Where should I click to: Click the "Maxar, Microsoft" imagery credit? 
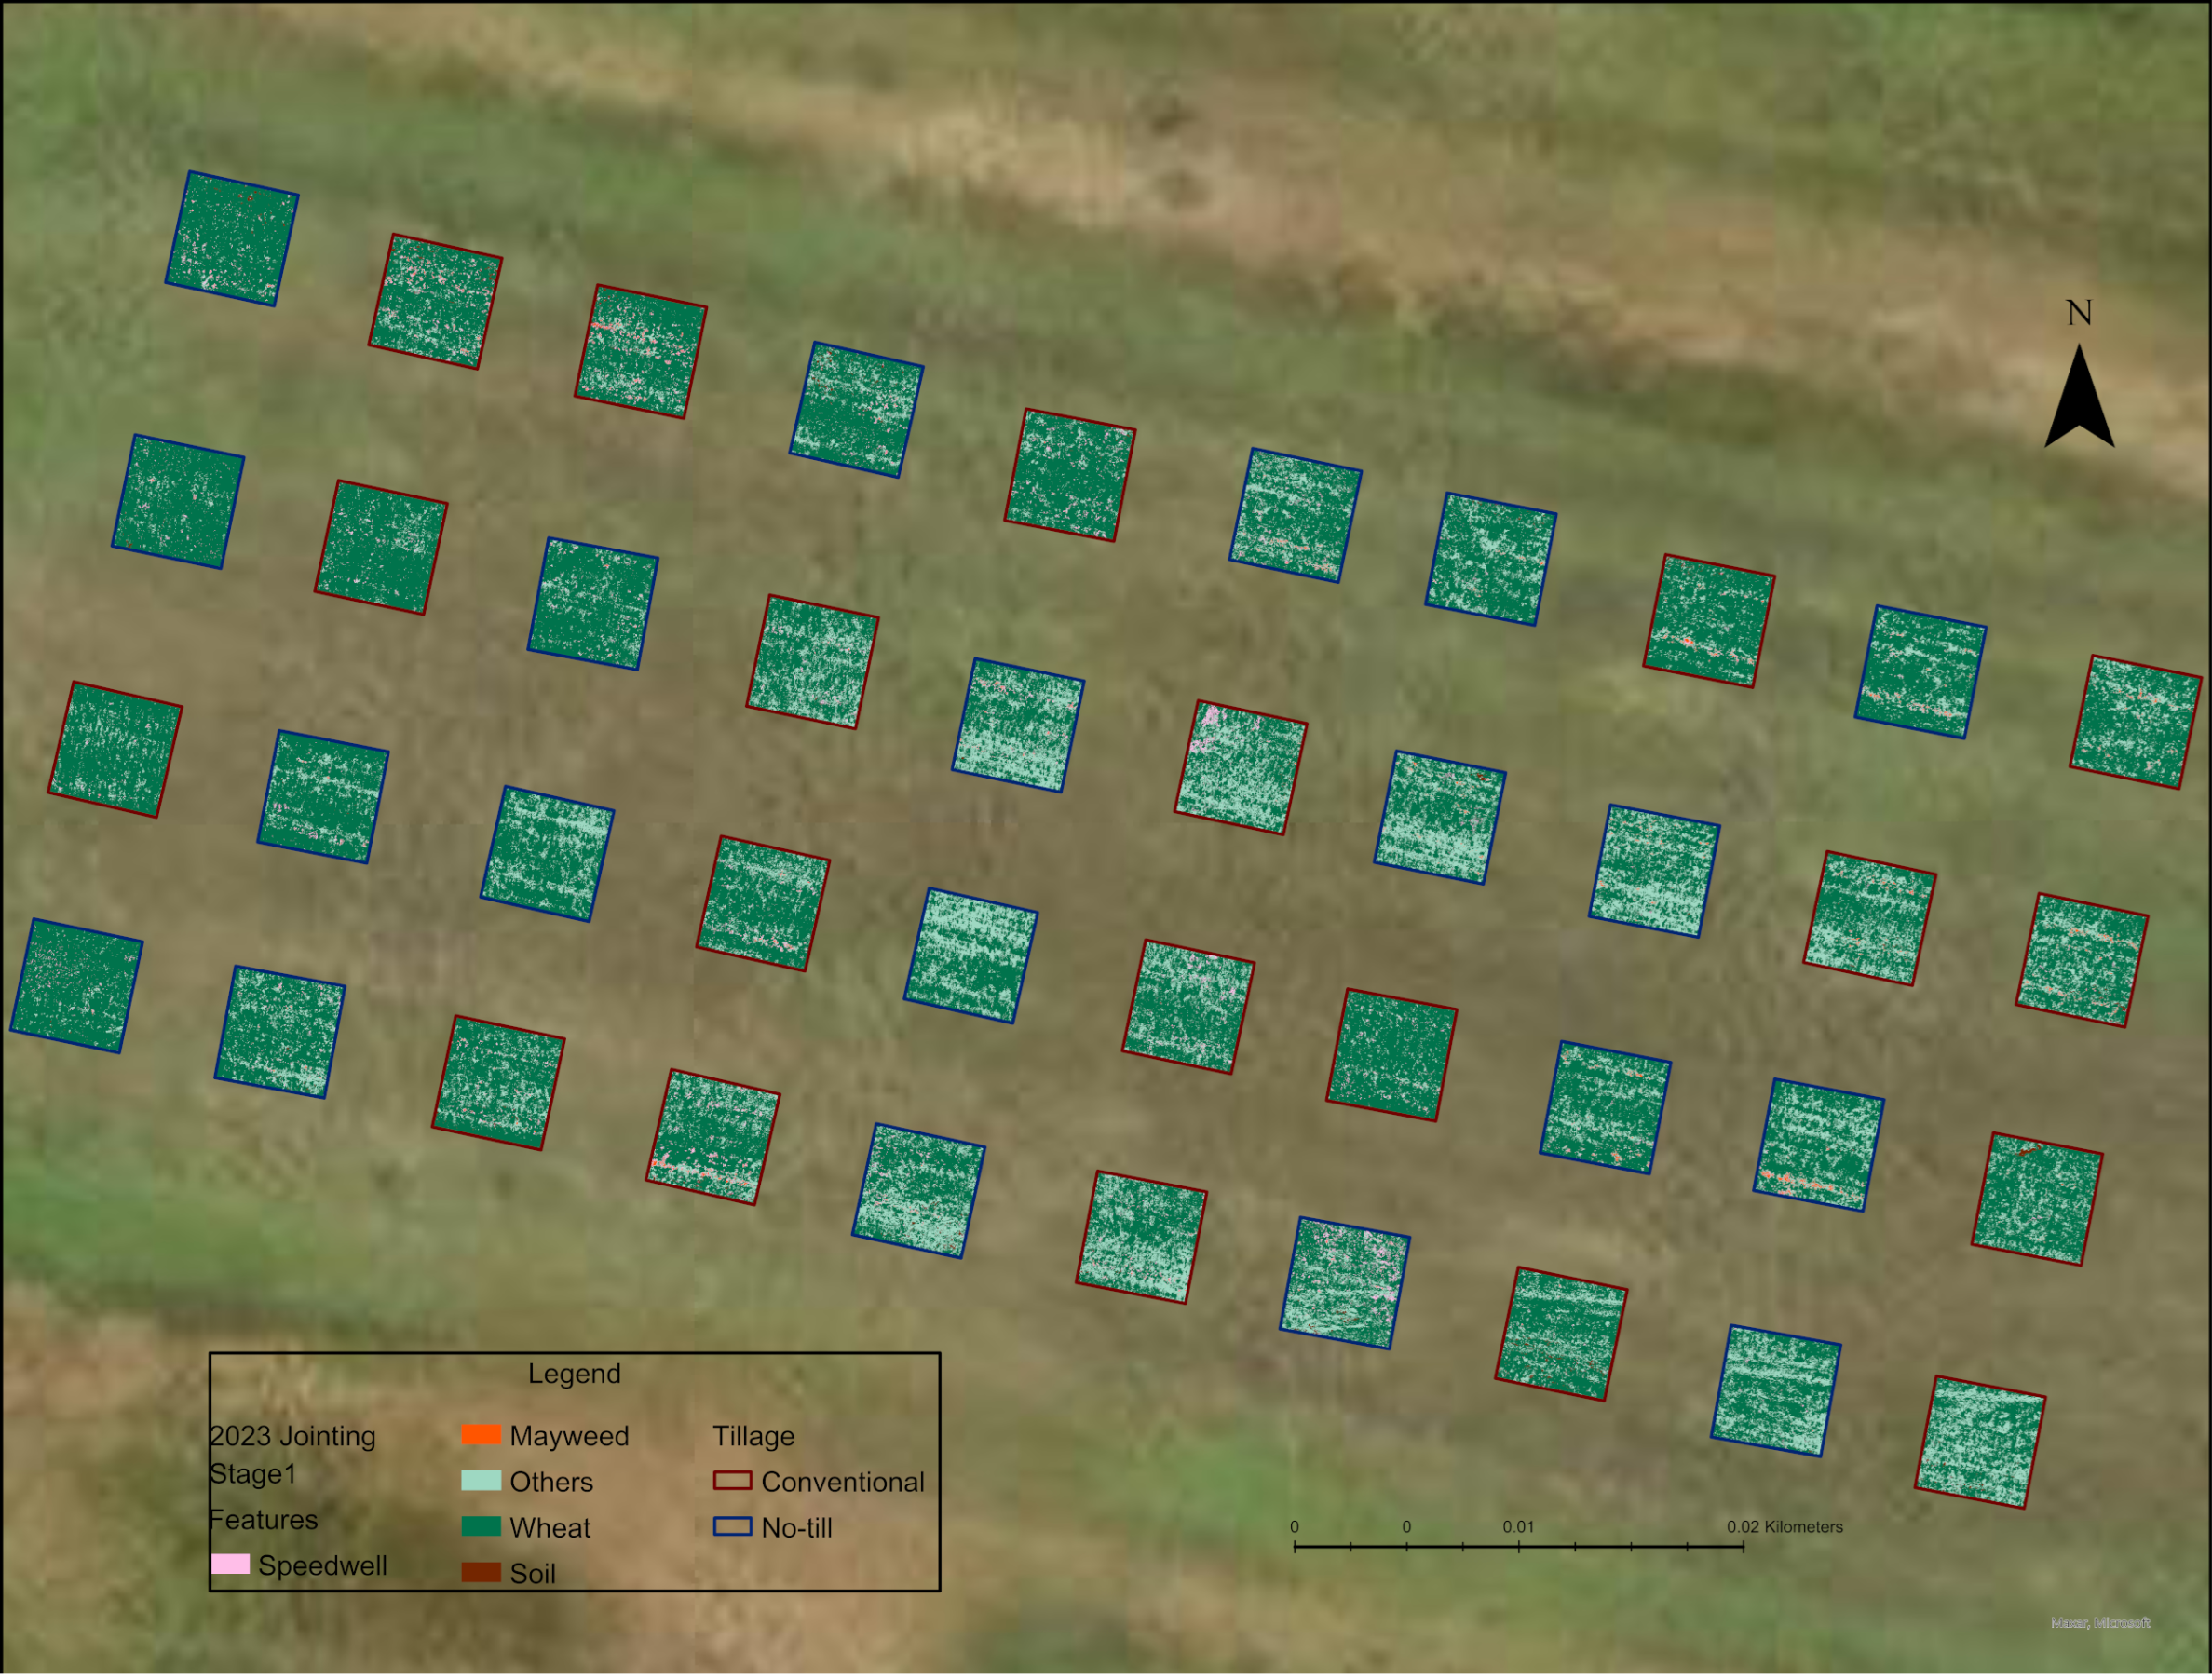[x=2100, y=1623]
